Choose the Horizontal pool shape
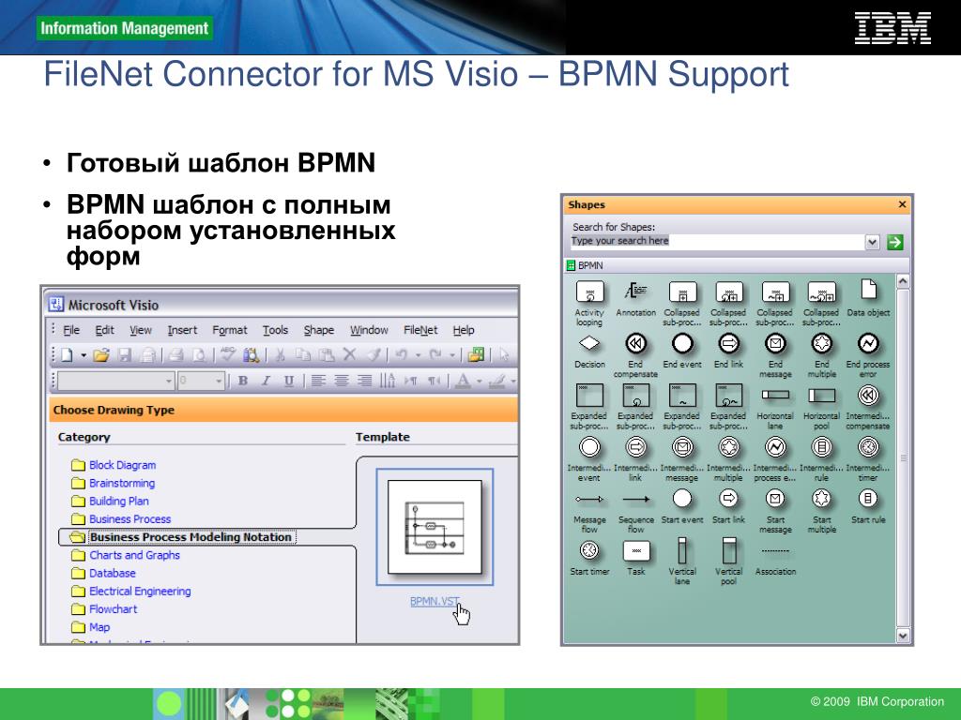Viewport: 961px width, 720px height. (x=822, y=396)
